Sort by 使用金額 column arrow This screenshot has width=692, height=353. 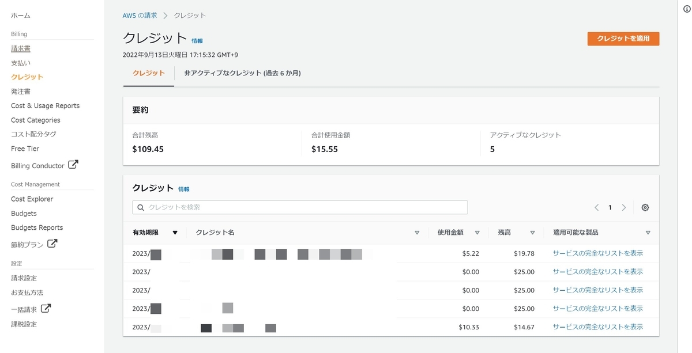[477, 233]
